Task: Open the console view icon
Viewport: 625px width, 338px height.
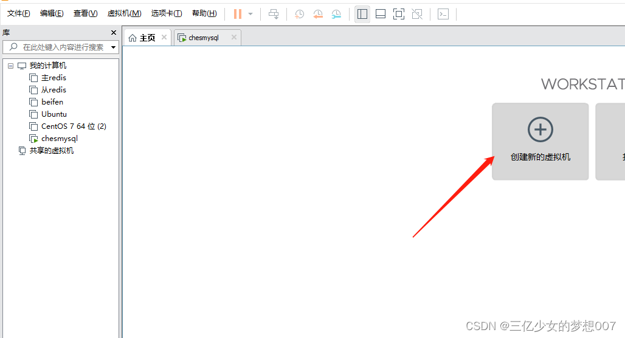Action: [x=443, y=14]
